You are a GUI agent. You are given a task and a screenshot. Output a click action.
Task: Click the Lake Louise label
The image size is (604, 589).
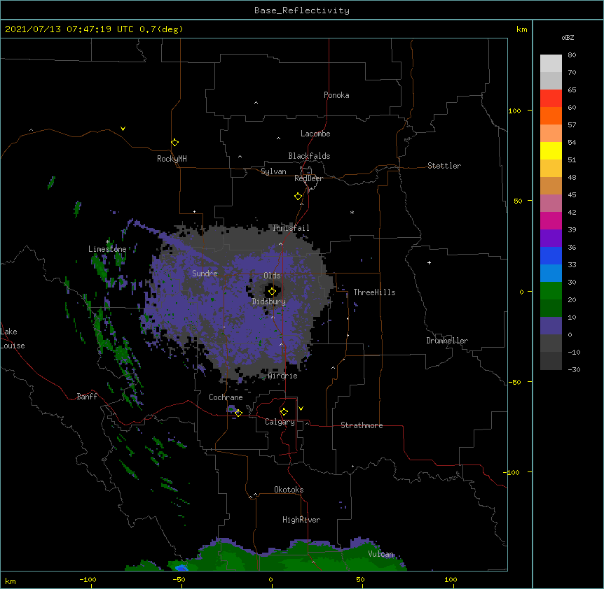click(x=13, y=339)
